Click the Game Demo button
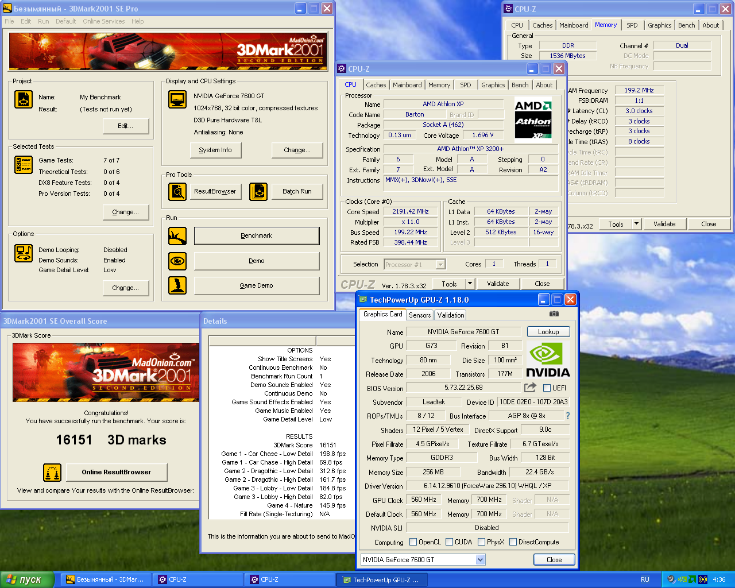This screenshot has height=588, width=735. click(x=257, y=285)
